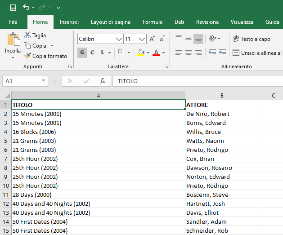Open the Name Box dropdown arrow
Viewport: 283px width, 235px height.
pos(44,81)
